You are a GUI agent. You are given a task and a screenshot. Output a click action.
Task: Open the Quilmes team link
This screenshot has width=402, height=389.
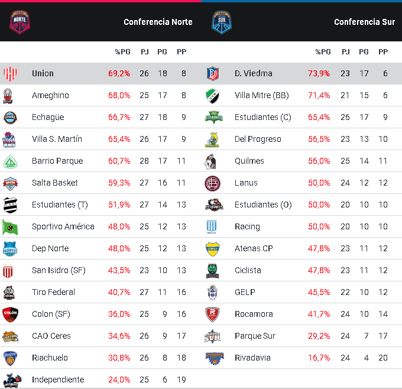tap(249, 161)
